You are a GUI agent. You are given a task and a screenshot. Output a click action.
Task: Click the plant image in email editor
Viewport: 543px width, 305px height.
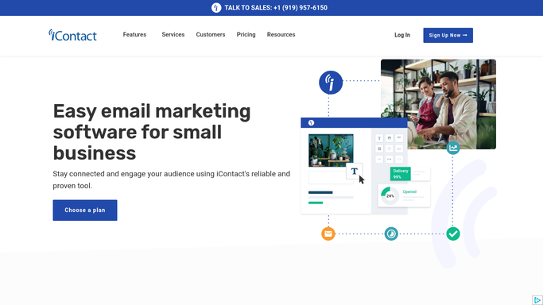331,151
